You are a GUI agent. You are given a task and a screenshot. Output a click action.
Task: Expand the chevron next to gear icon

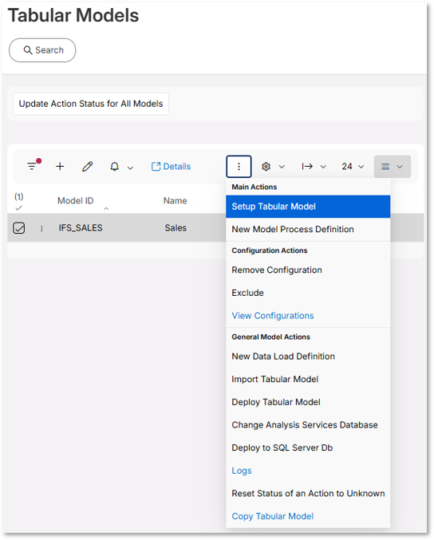(282, 167)
